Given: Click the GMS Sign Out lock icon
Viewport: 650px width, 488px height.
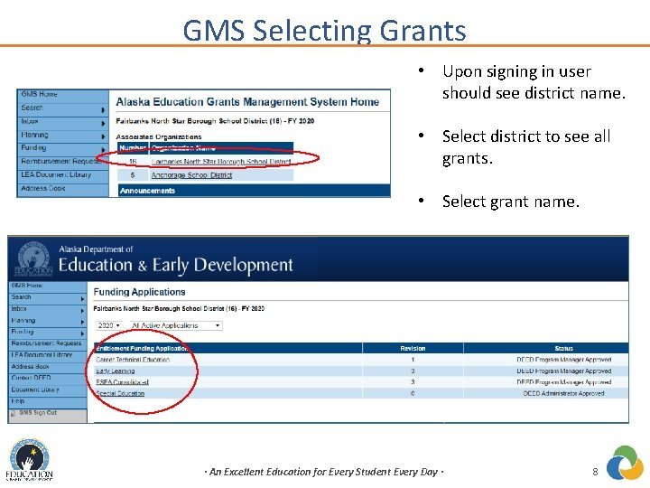Looking at the screenshot, I should pos(14,413).
